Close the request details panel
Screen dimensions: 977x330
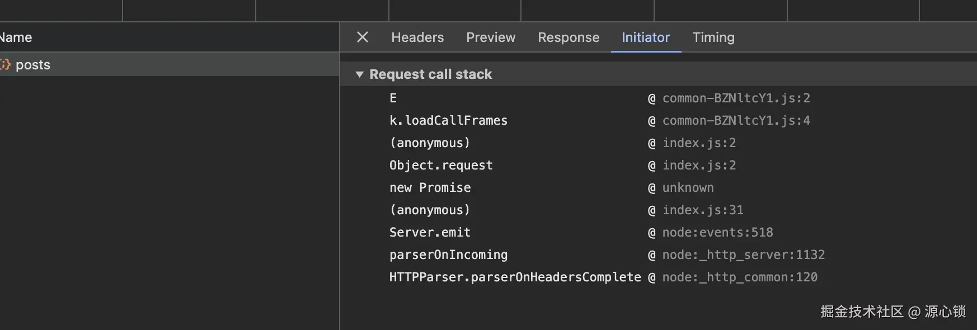pyautogui.click(x=363, y=37)
